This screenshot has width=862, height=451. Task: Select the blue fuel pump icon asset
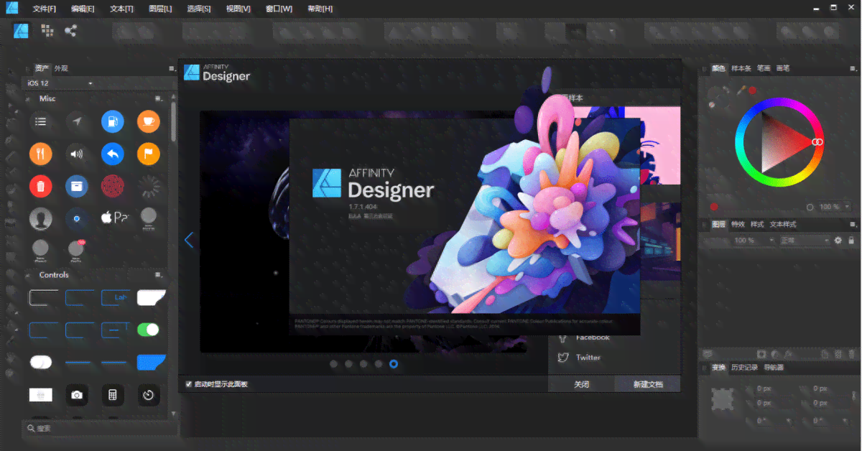pos(113,121)
